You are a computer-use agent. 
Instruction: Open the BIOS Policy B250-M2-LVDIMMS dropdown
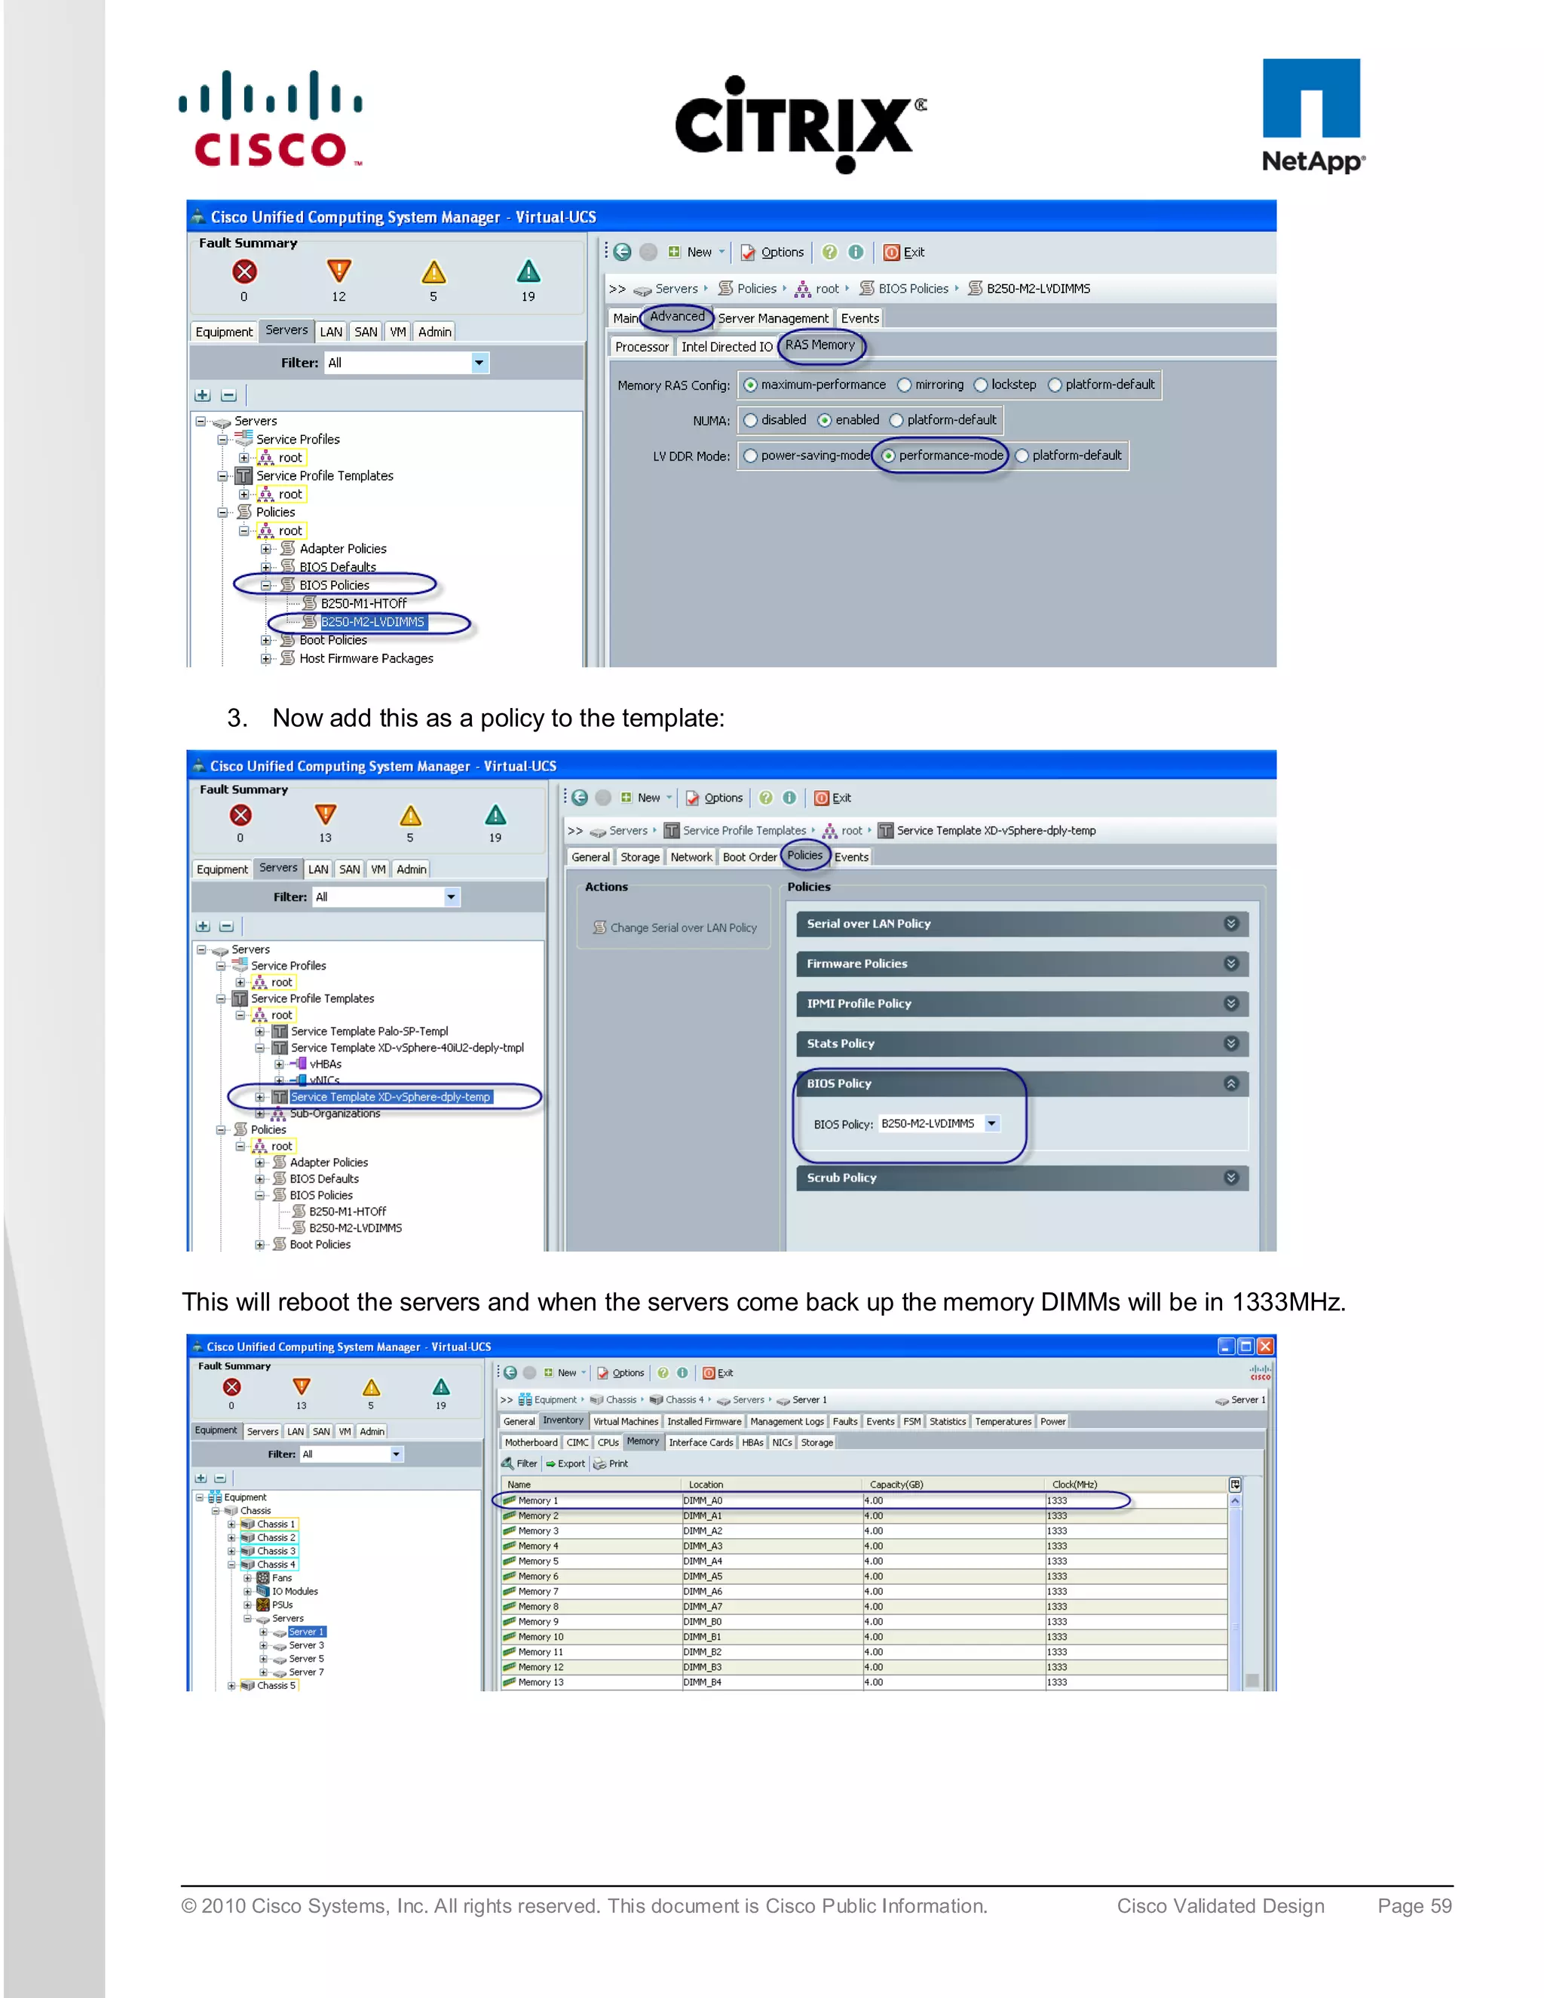(991, 1123)
